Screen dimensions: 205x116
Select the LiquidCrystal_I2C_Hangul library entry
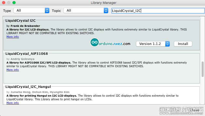102,95
